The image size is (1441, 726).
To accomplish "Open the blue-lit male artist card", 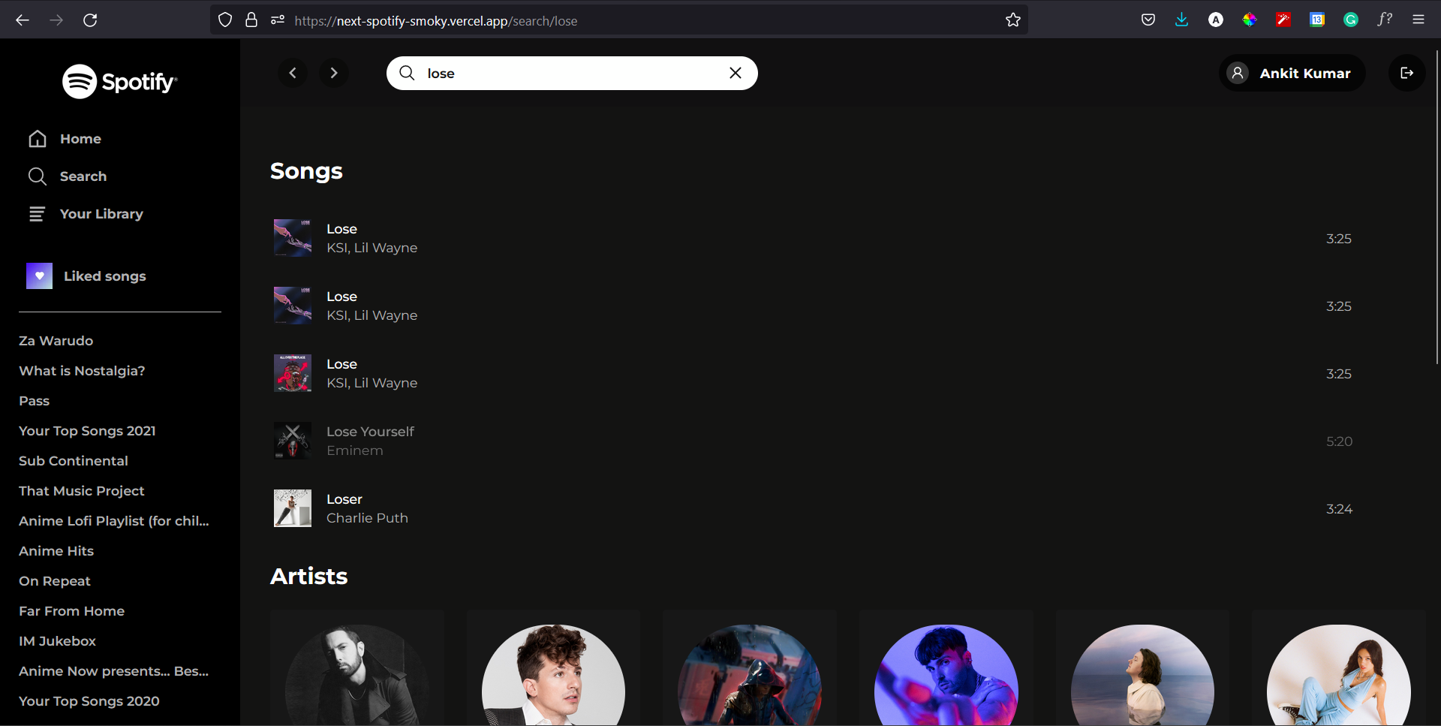I will tap(946, 675).
